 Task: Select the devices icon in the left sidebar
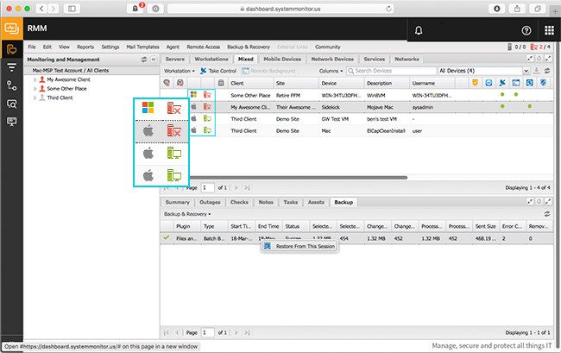(12, 49)
